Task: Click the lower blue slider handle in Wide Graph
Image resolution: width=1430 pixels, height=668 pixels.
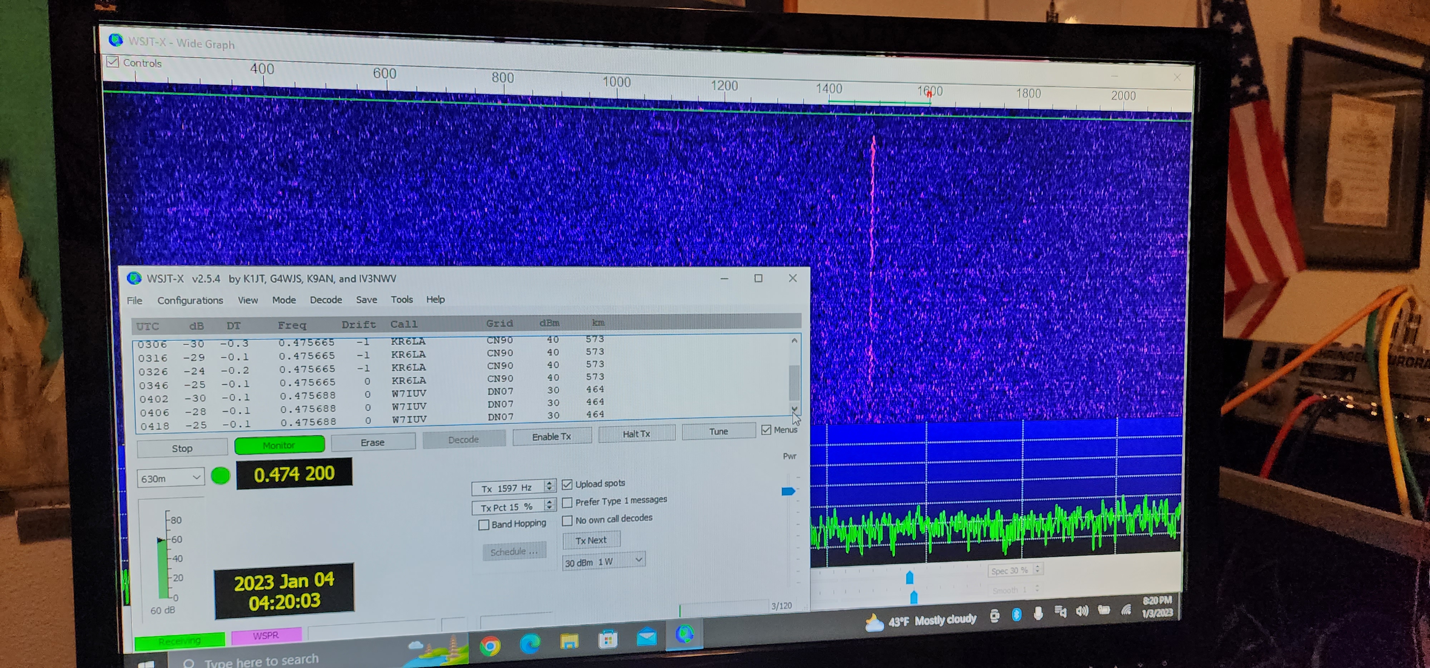Action: point(914,598)
